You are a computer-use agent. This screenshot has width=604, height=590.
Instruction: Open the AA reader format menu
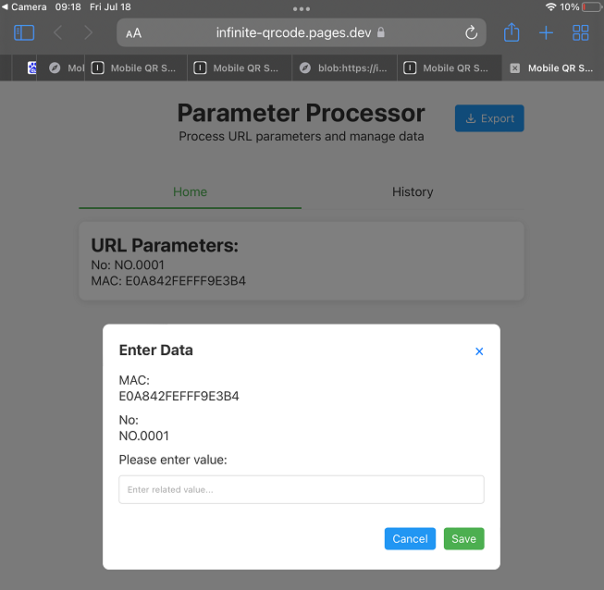pyautogui.click(x=134, y=33)
